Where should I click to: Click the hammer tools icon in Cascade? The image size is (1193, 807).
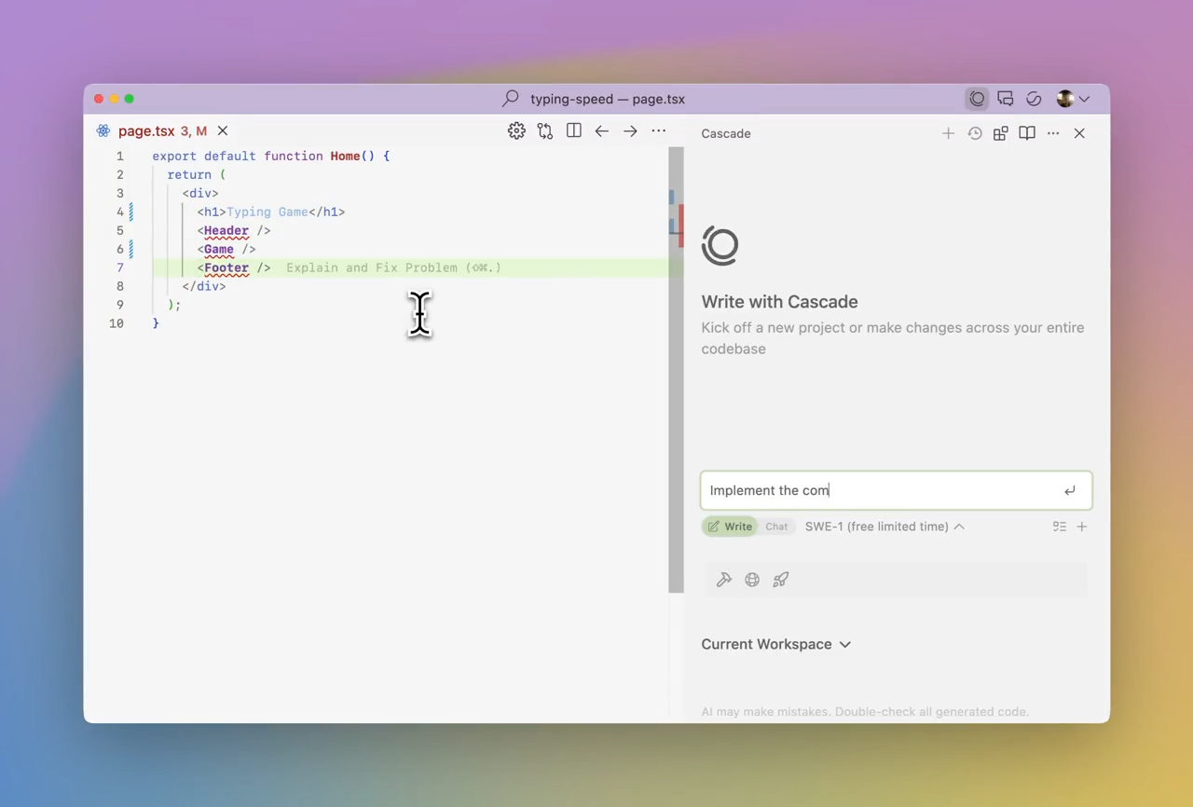click(724, 580)
